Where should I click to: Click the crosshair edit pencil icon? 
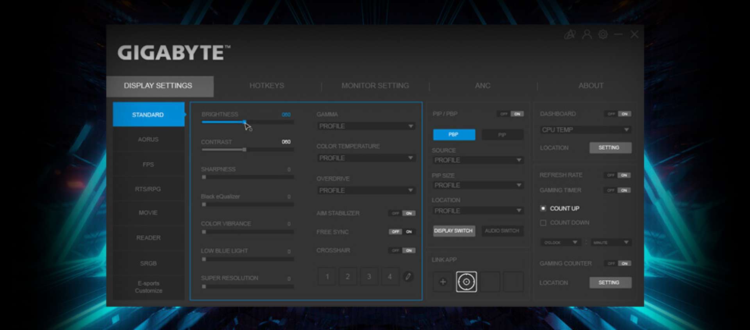pos(408,276)
